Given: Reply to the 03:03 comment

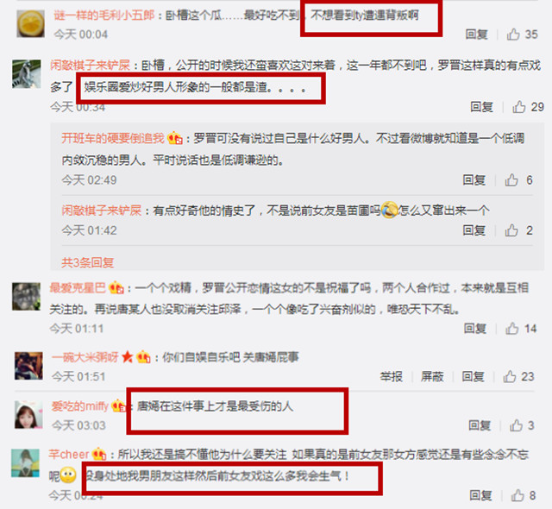Looking at the screenshot, I should point(480,425).
